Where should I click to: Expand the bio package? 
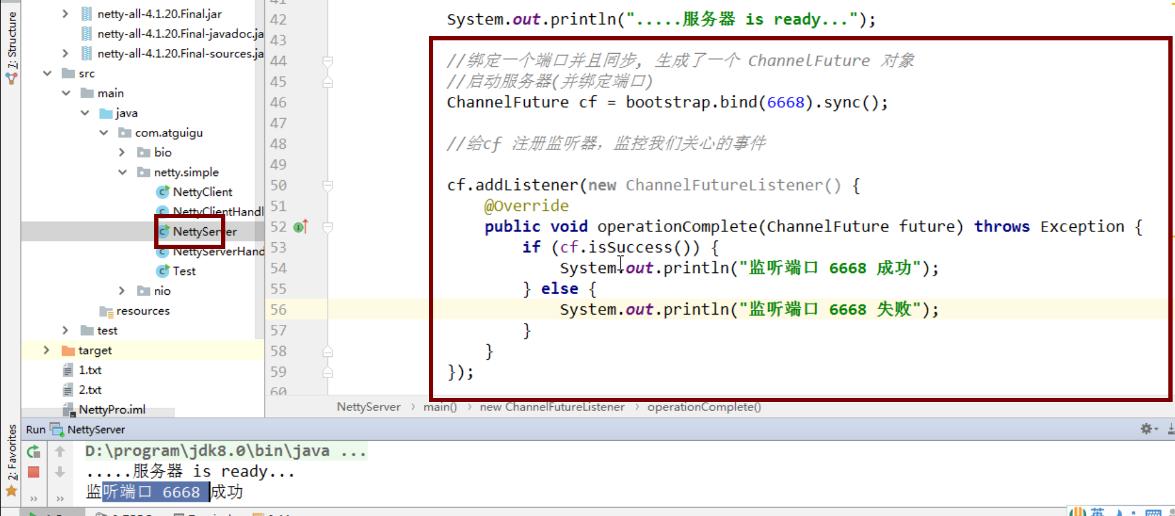point(122,152)
